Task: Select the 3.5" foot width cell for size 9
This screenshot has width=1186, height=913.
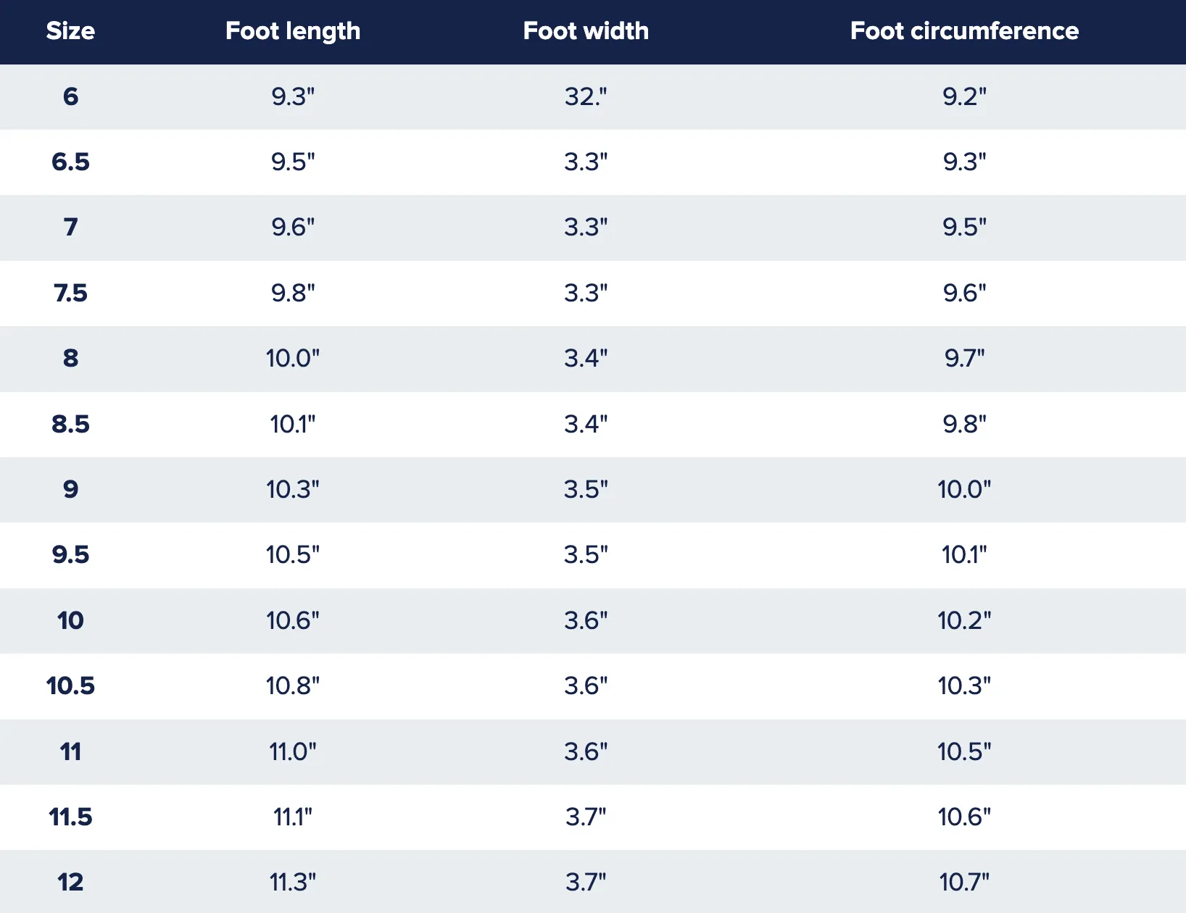Action: point(586,489)
